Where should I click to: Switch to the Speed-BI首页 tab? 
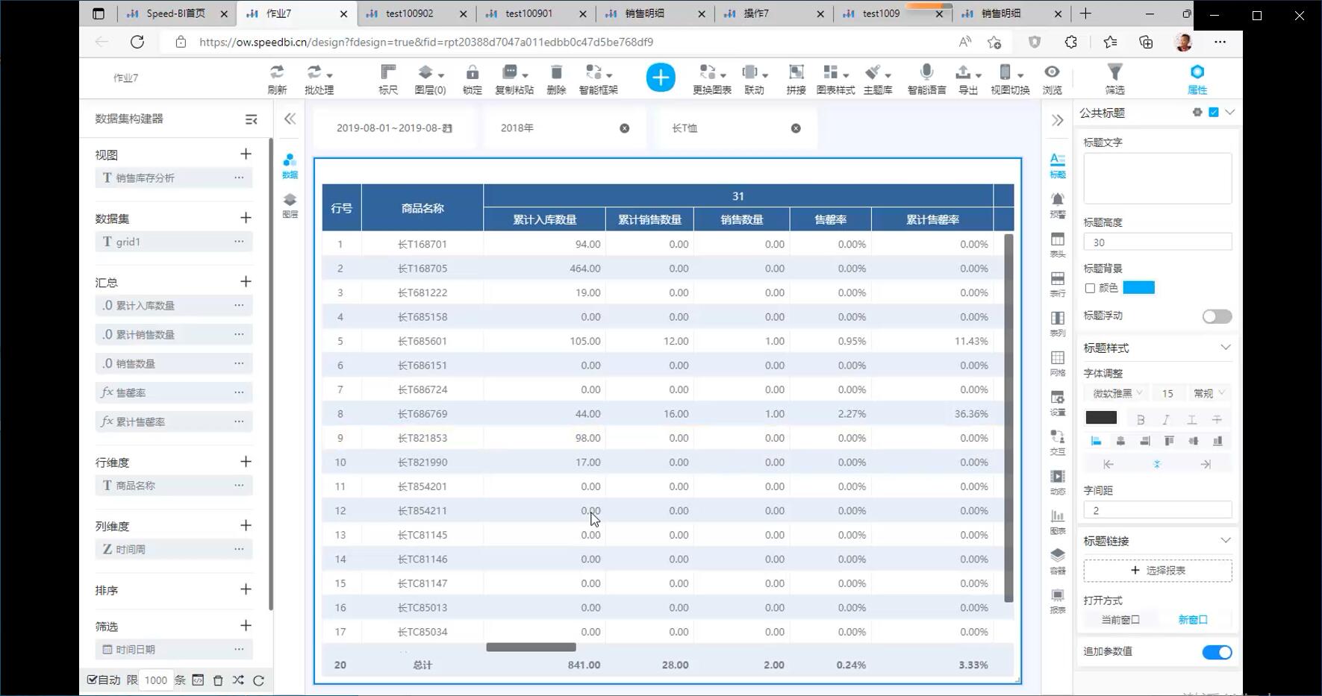click(x=175, y=13)
